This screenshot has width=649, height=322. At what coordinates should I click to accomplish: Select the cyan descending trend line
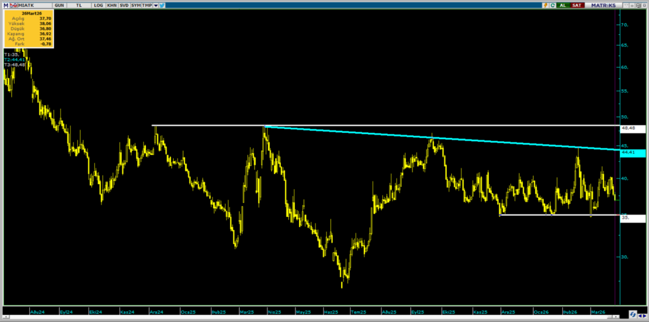tap(443, 138)
